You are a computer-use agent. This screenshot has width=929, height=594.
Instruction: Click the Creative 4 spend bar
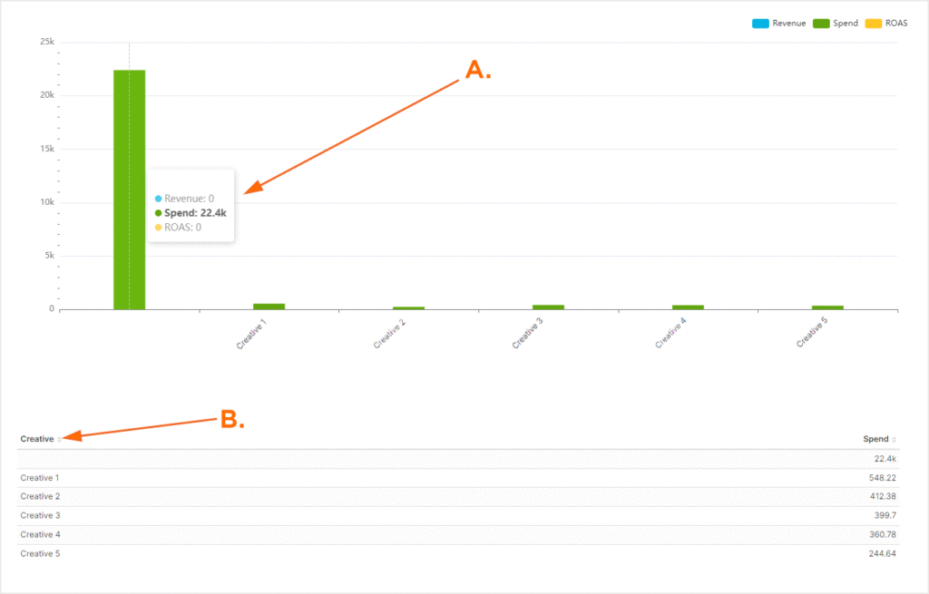point(688,307)
